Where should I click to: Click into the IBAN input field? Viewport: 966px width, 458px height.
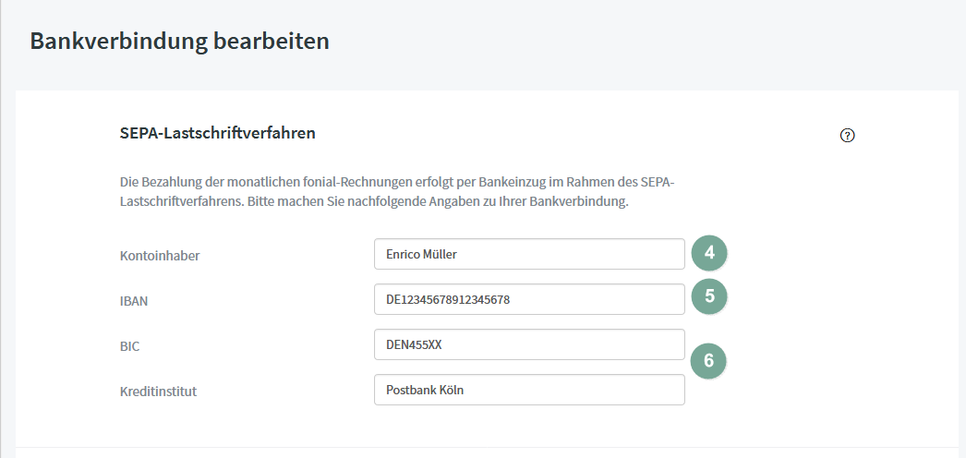click(x=529, y=299)
